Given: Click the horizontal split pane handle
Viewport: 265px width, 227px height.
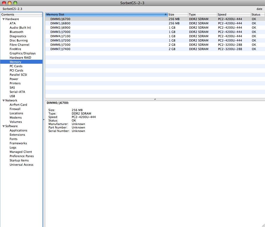Looking at the screenshot, I should point(155,99).
